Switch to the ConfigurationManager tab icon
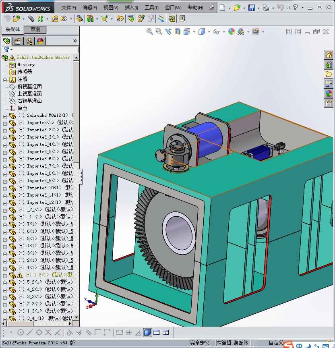Image resolution: width=335 pixels, height=348 pixels. pyautogui.click(x=29, y=41)
